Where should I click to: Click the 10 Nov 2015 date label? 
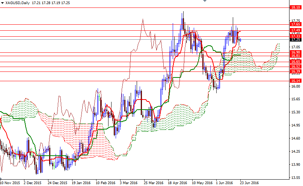pos(10,183)
